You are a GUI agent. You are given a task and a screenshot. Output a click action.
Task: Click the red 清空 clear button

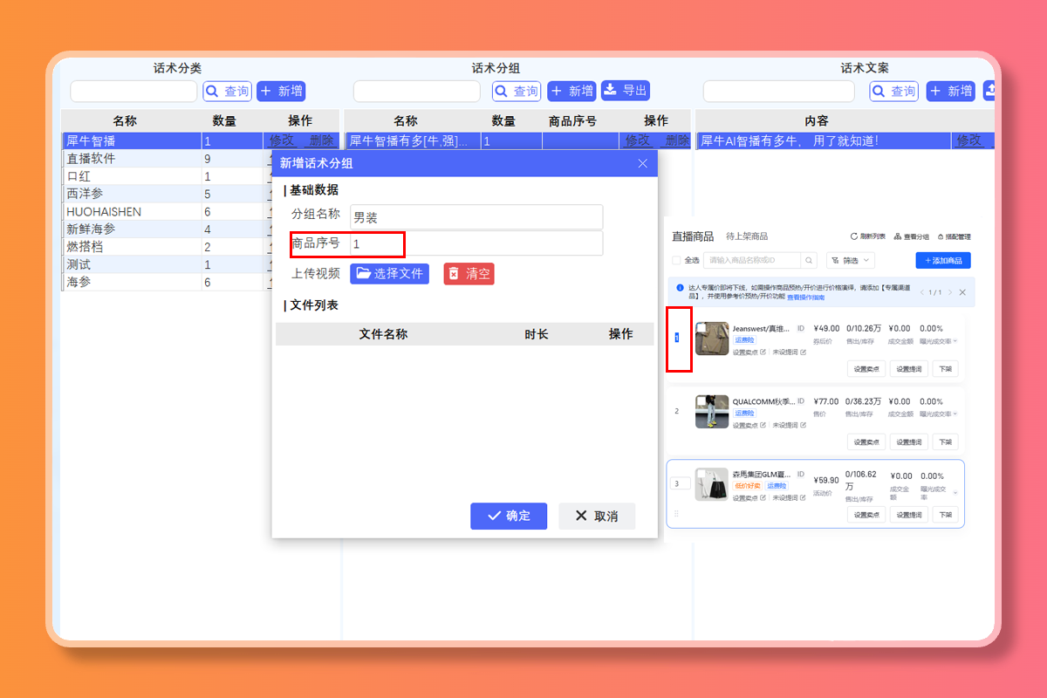469,274
